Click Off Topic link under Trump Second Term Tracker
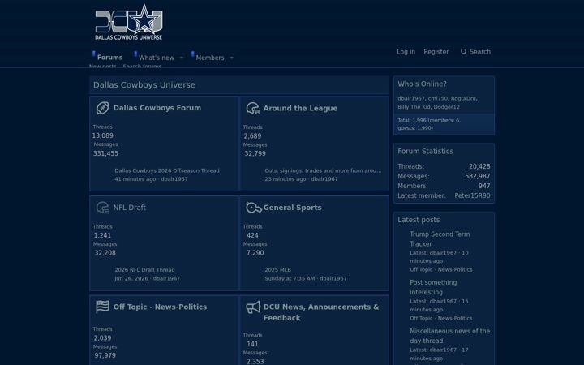The height and width of the screenshot is (365, 584). coord(441,269)
